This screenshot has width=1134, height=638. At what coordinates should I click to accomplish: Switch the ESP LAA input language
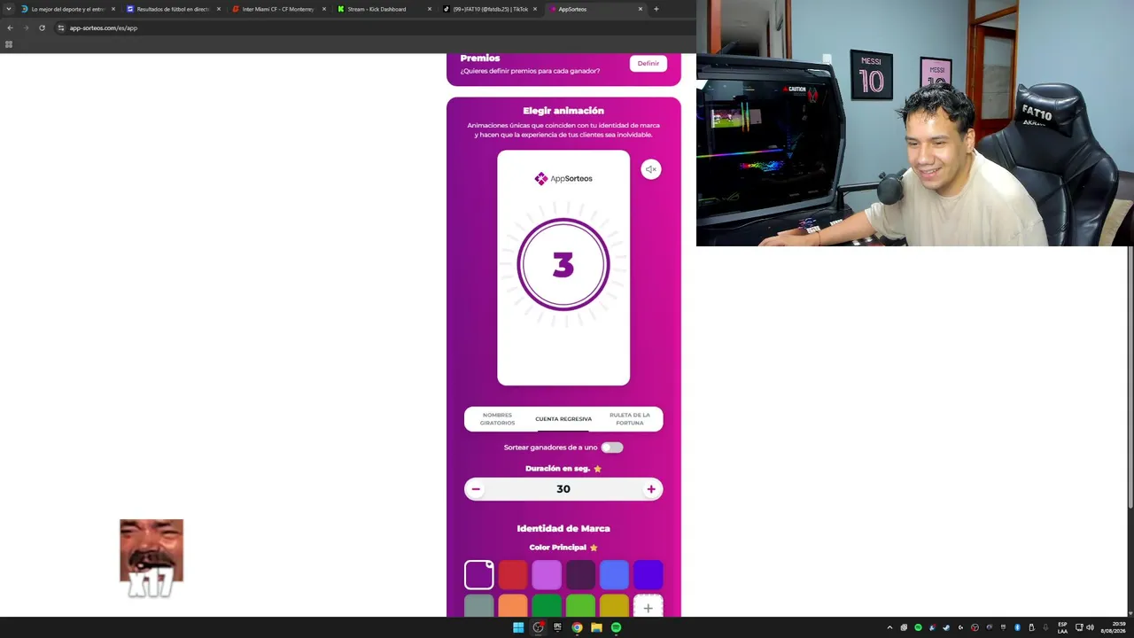click(x=1062, y=627)
